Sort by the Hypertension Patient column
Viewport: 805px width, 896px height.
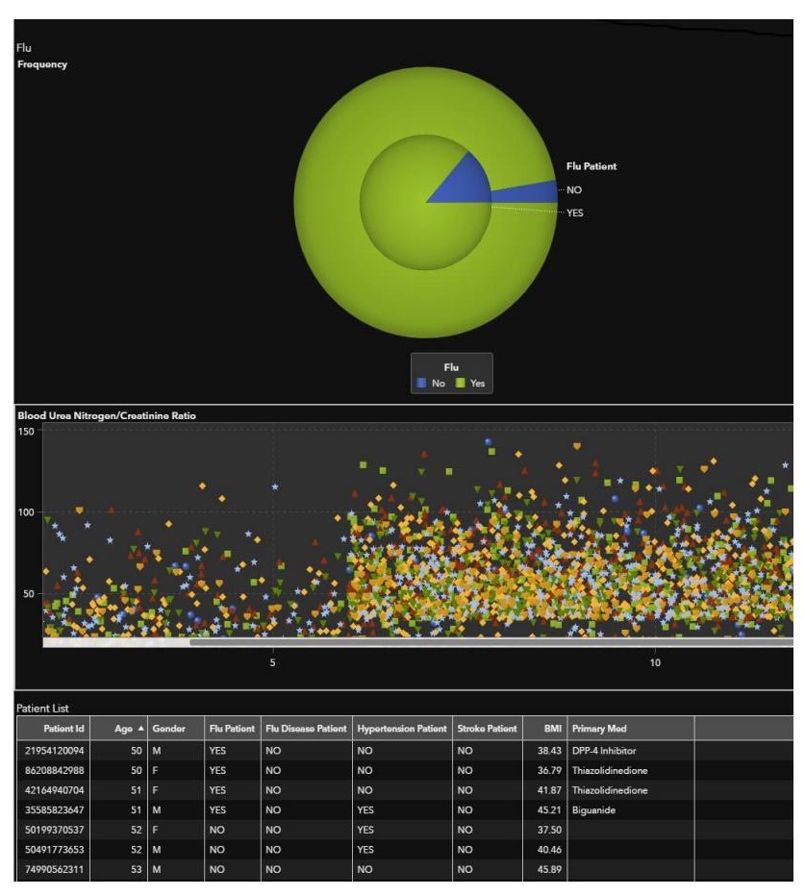[399, 729]
